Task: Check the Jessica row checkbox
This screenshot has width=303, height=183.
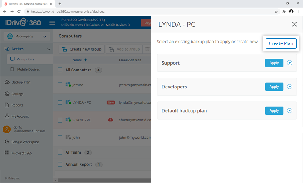Action: point(60,85)
